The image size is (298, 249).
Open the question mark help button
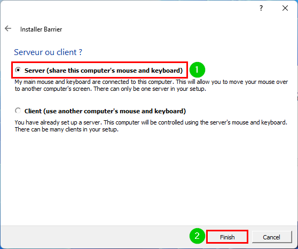[261, 8]
